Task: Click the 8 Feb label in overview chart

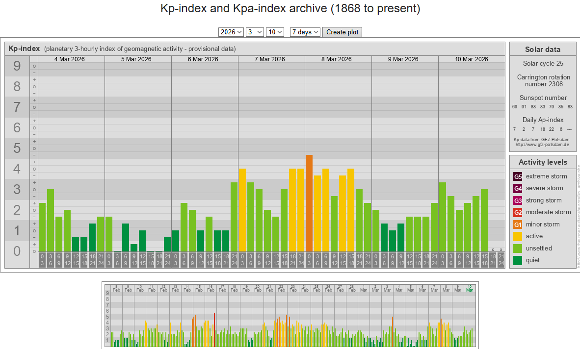Action: 116,288
